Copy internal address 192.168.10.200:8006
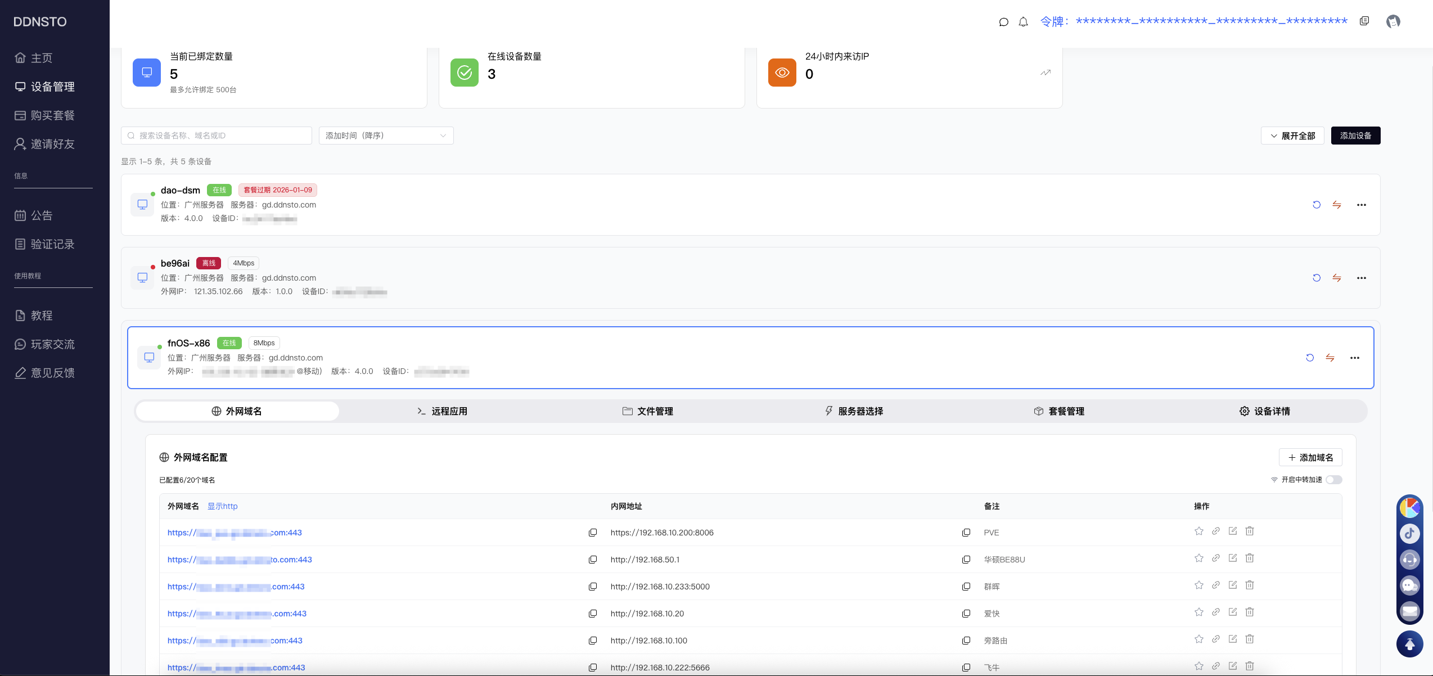1433x676 pixels. 966,533
